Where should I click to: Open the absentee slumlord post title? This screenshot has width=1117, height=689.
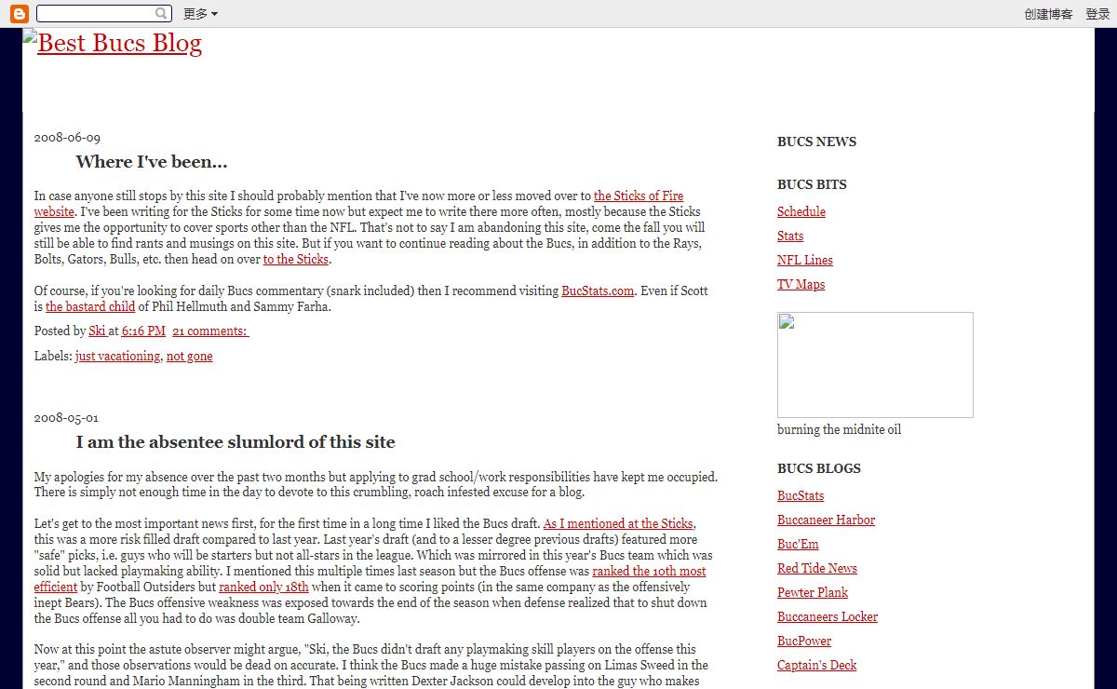[x=236, y=442]
